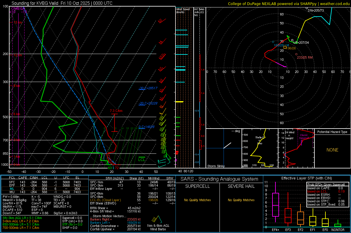
Task: Click the 'SHIP = 0.0' index value
Action: [x=70, y=228]
